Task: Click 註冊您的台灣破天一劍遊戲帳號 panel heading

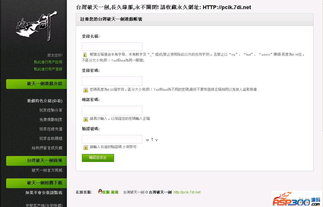Action: [111, 19]
